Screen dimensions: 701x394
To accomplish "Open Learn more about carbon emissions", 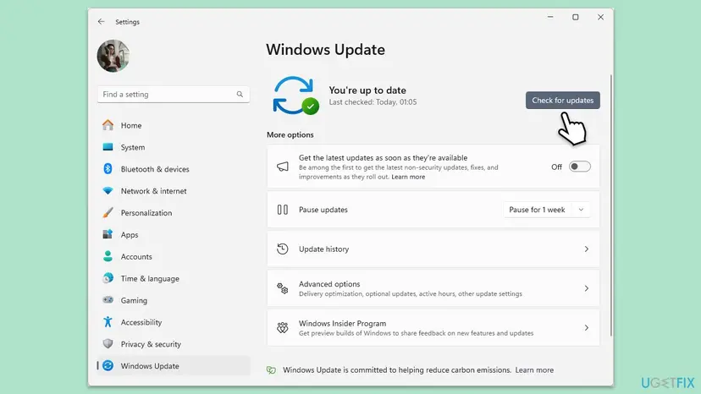I will [x=534, y=369].
